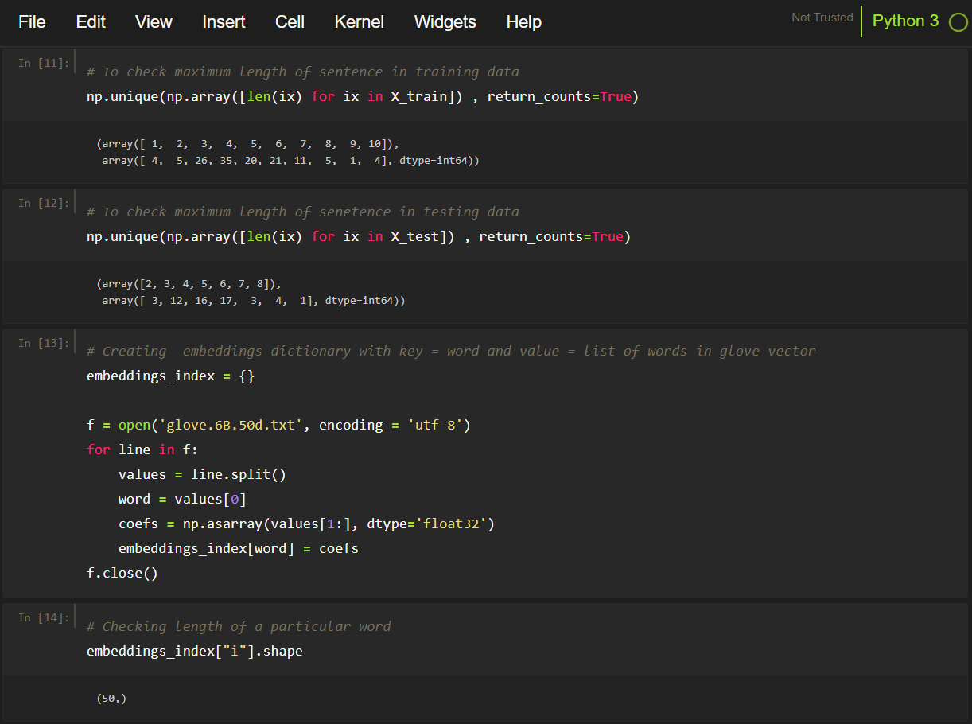
Task: Open the Kernel menu
Action: (x=359, y=21)
